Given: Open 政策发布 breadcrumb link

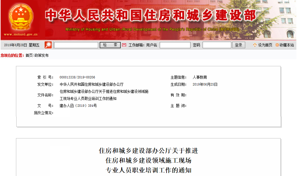Looking at the screenshot, I should [41, 55].
